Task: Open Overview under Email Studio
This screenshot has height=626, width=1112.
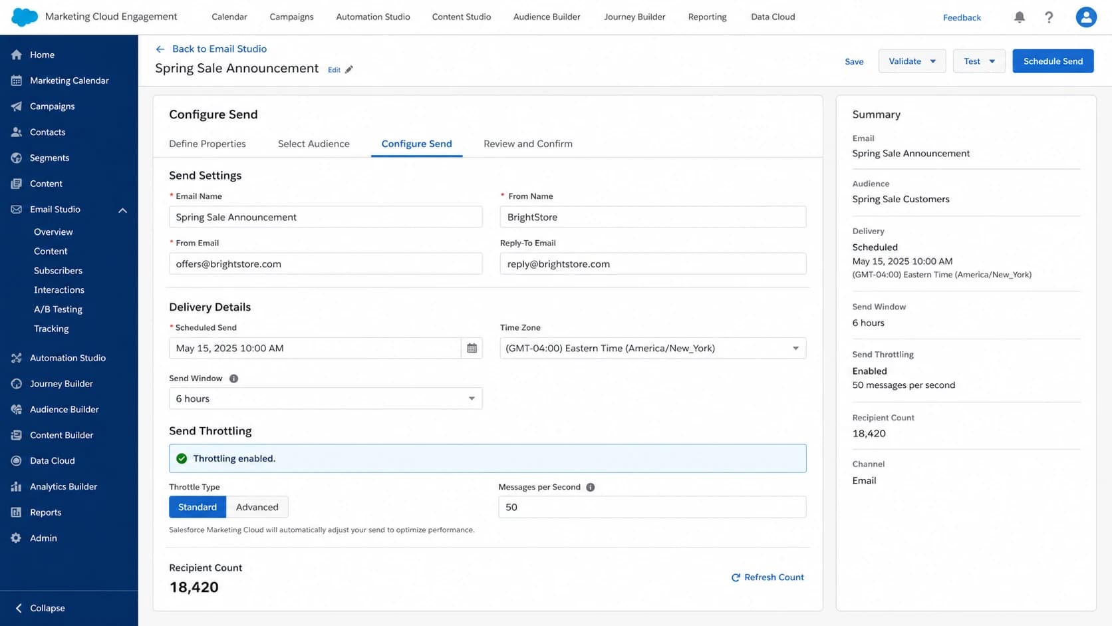Action: [53, 232]
